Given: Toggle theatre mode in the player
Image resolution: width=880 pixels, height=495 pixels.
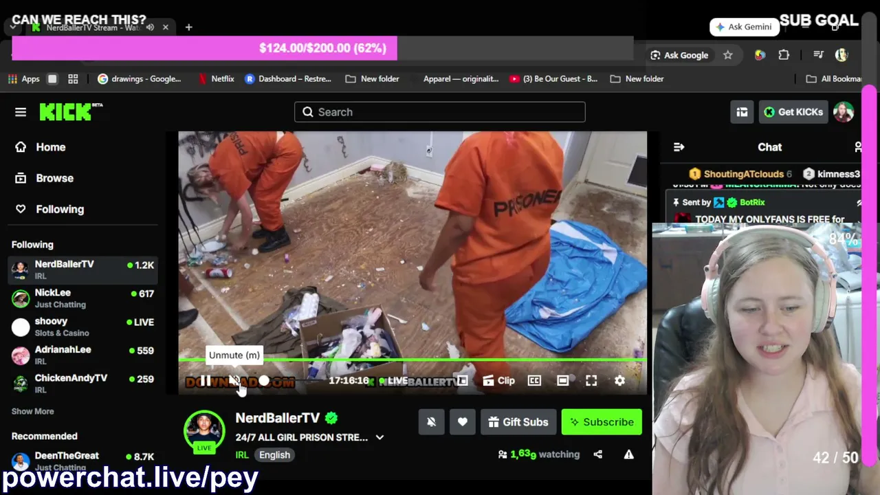Looking at the screenshot, I should coord(563,381).
